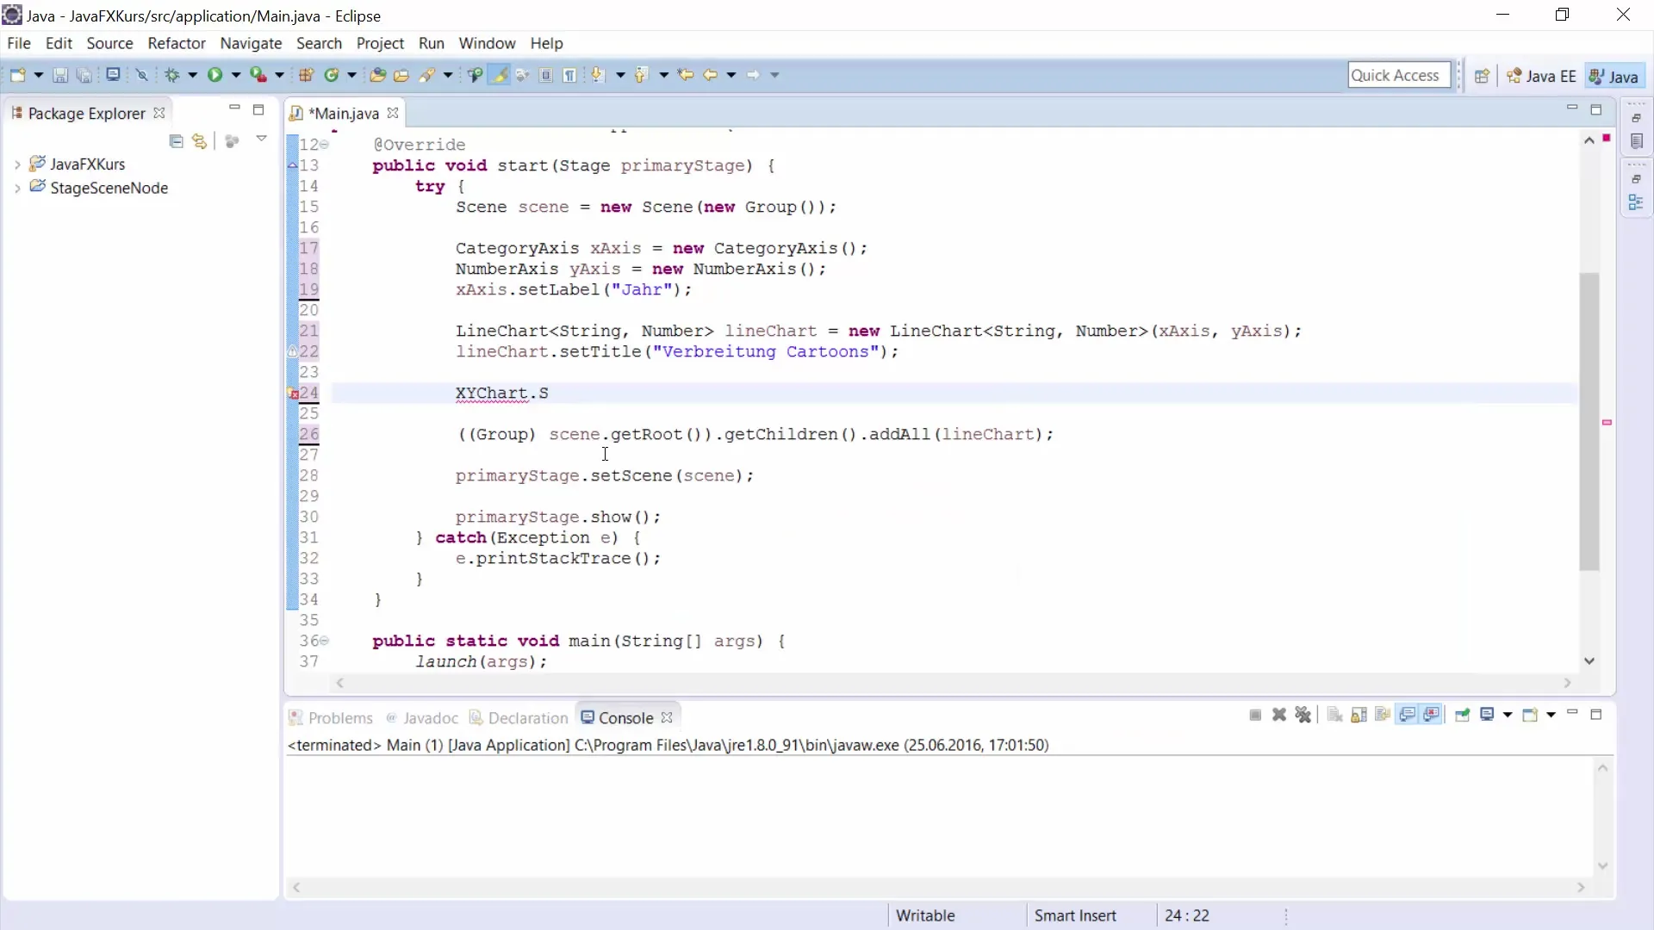Open dropdown next to Search icon

pos(448,75)
